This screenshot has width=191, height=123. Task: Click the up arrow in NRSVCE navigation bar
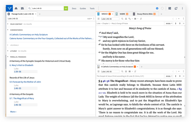coord(176,23)
